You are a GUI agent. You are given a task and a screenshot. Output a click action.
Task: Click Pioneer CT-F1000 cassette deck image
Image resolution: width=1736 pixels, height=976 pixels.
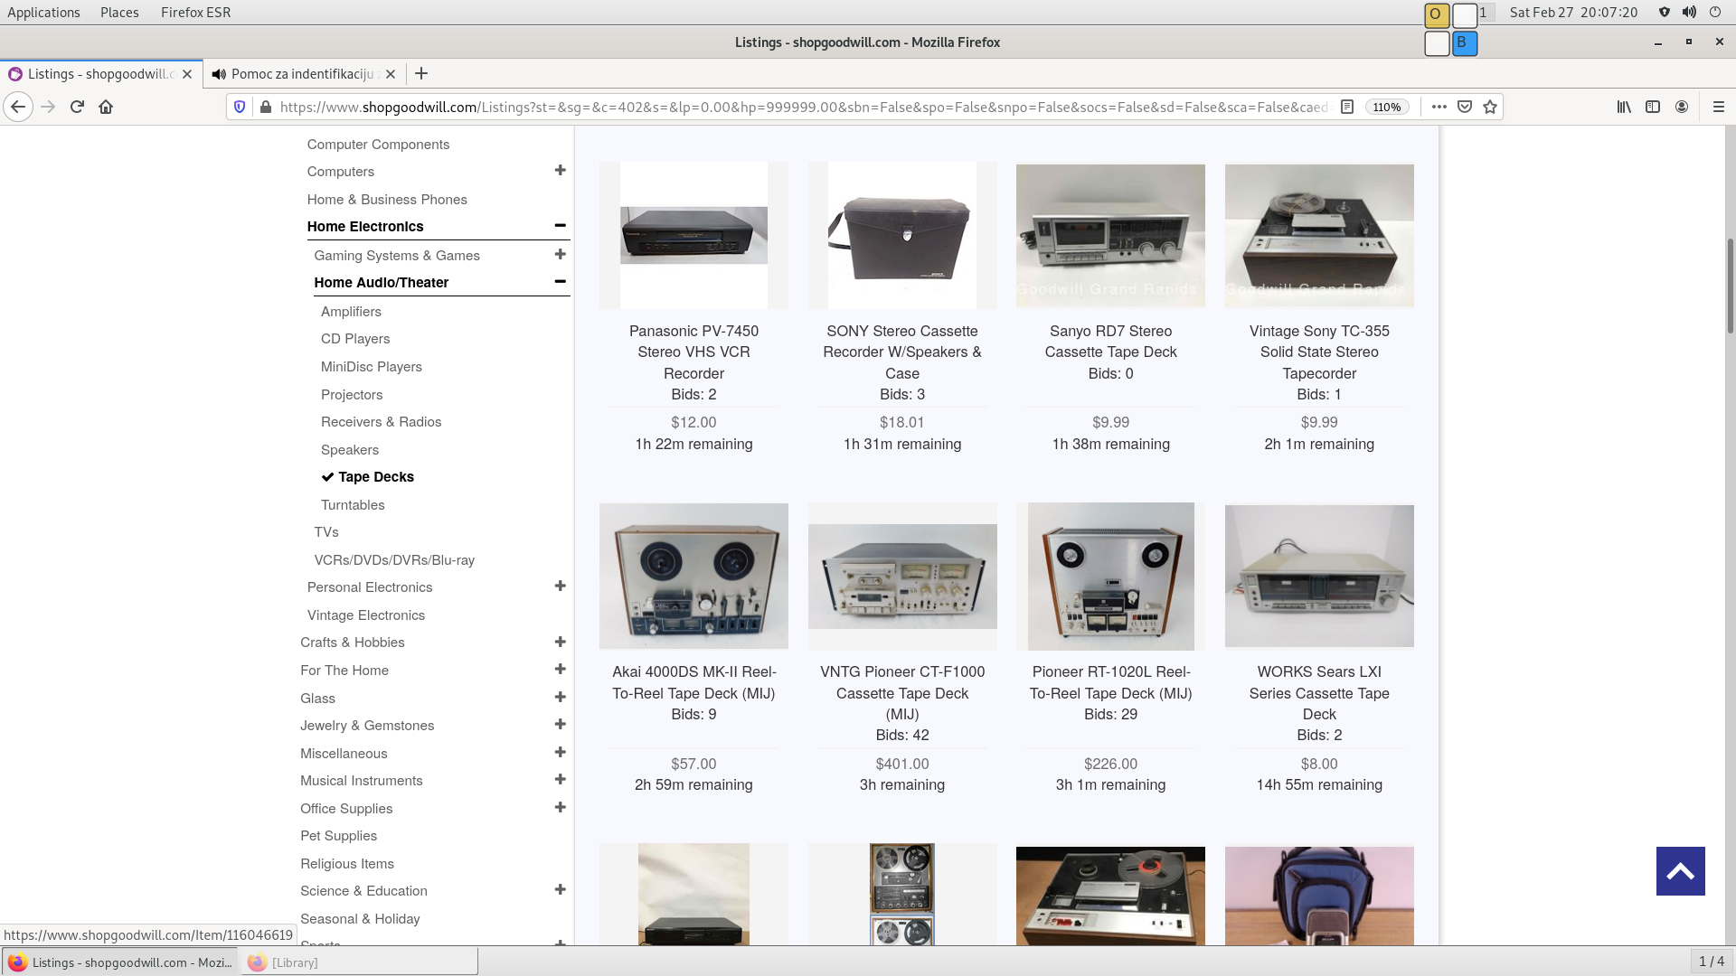point(902,577)
